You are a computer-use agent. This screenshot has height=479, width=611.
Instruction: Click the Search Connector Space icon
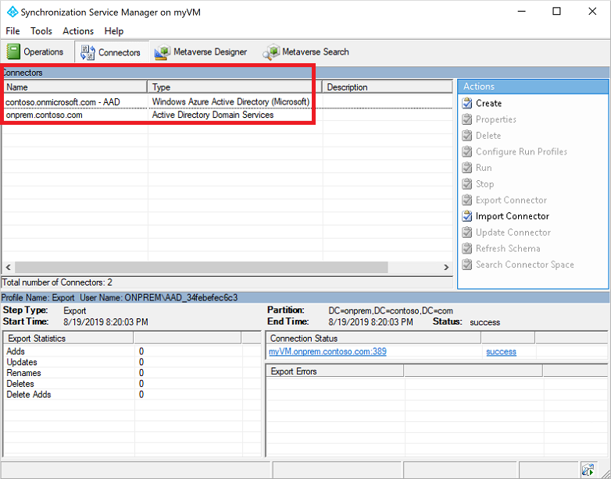click(x=466, y=264)
